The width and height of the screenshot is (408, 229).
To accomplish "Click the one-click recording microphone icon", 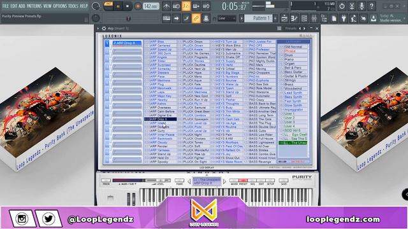I will pos(361,6).
